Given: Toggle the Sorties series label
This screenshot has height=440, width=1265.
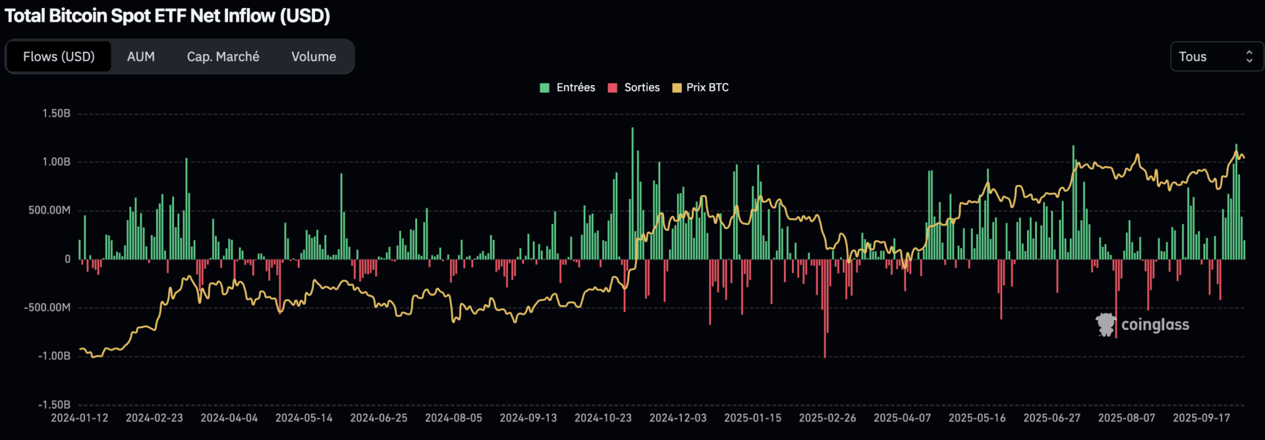Looking at the screenshot, I should [x=642, y=88].
